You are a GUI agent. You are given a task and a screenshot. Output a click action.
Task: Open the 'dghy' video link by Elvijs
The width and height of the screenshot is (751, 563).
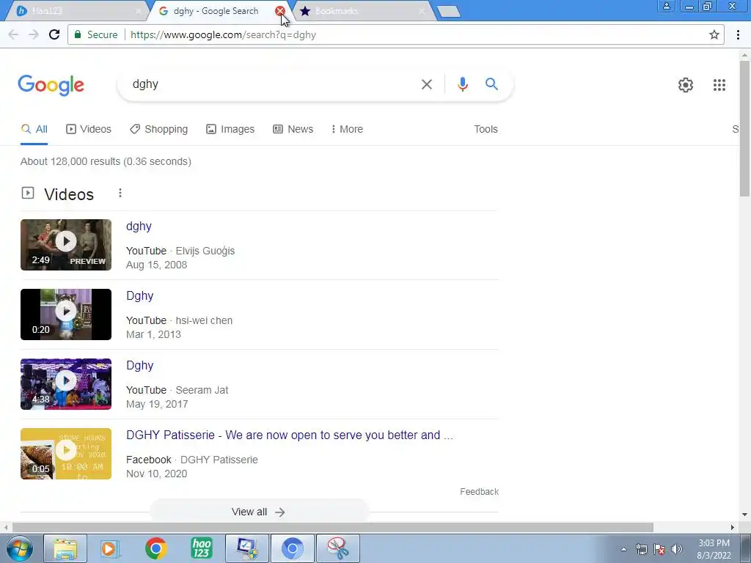click(139, 226)
